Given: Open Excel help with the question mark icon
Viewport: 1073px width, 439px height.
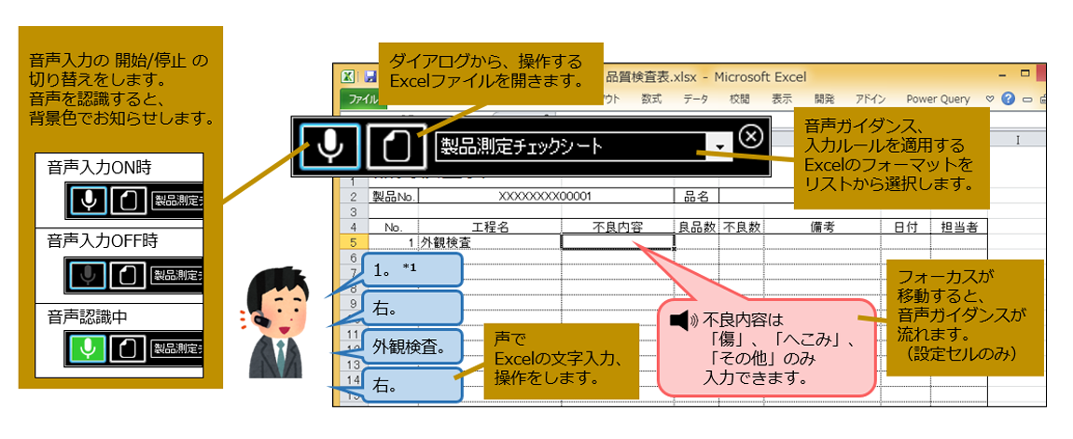Looking at the screenshot, I should (1008, 99).
